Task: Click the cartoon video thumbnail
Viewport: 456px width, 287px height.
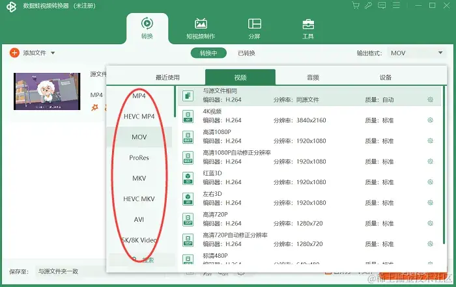Action: [47, 91]
